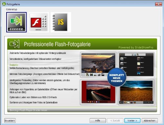Click the Powered by SlideShowPro text
This screenshot has height=125, width=164.
[x=136, y=47]
